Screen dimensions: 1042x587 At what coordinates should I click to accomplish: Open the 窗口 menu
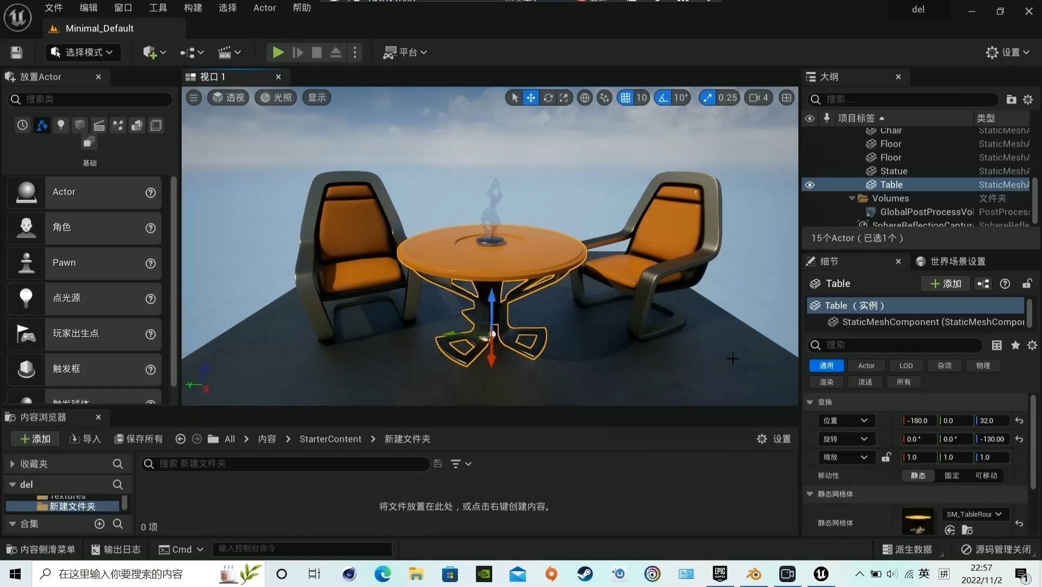coord(122,8)
